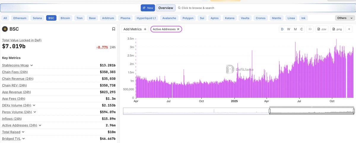
Task: Click the plus button right of .png
Action: (x=349, y=29)
